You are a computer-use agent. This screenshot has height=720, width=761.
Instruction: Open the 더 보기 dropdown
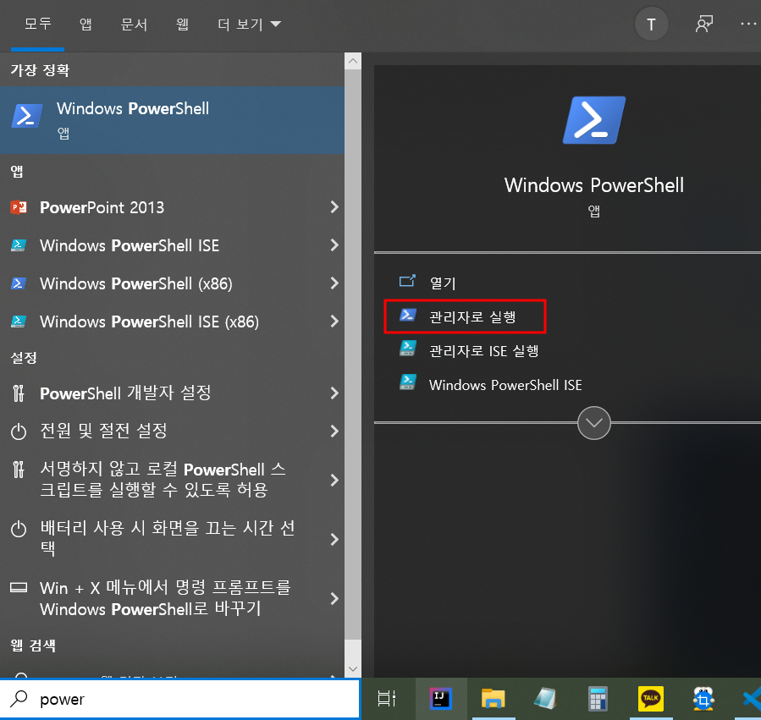coord(249,24)
